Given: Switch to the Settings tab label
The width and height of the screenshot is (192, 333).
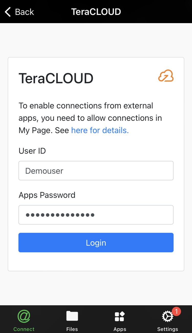Looking at the screenshot, I should coord(168,329).
